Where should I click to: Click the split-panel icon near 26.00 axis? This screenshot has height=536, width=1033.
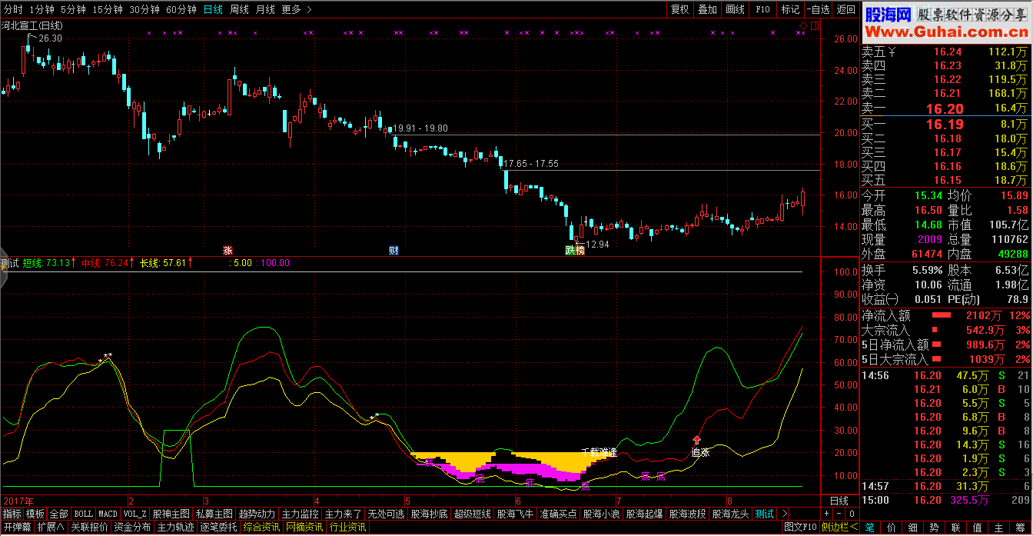[815, 26]
